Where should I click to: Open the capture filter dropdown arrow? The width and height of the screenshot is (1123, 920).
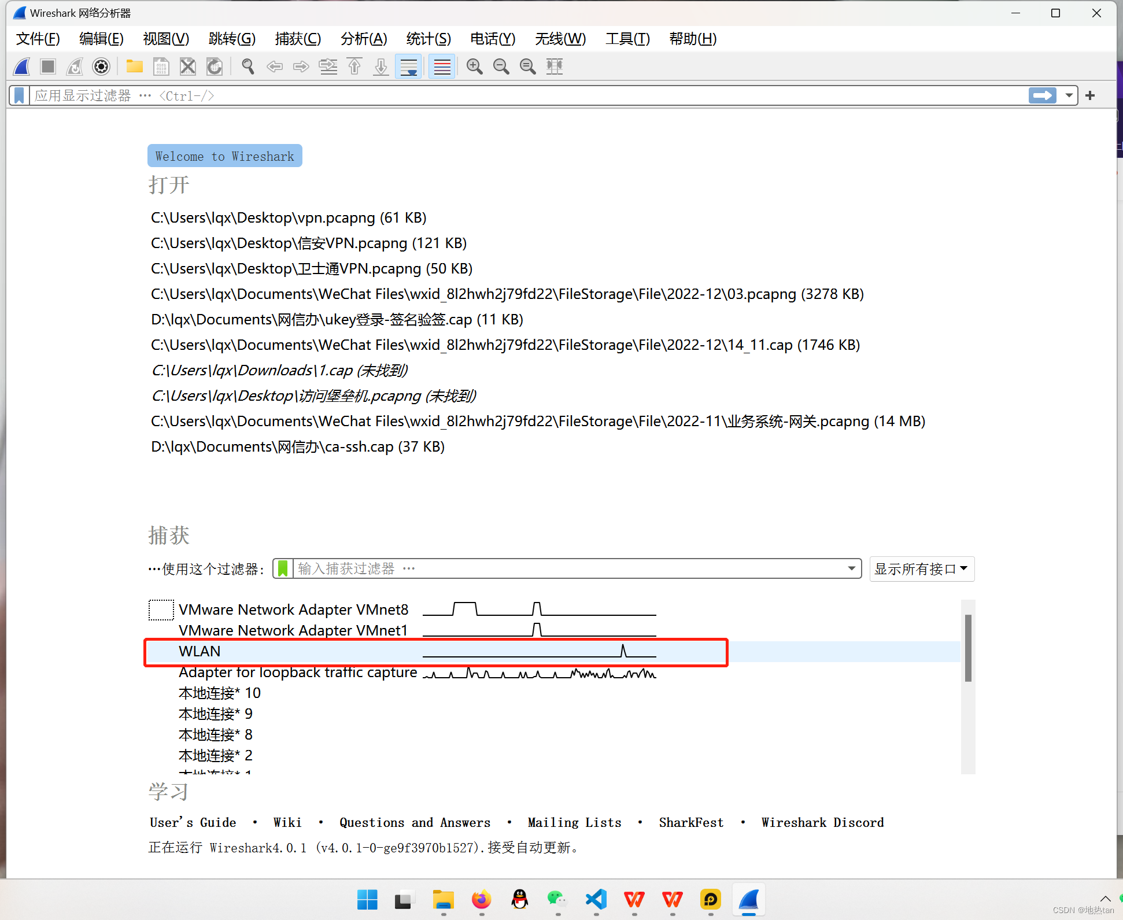tap(851, 568)
